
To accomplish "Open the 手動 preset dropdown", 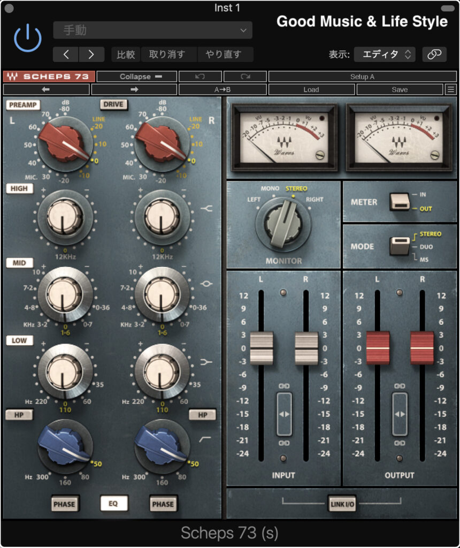I will (x=153, y=31).
